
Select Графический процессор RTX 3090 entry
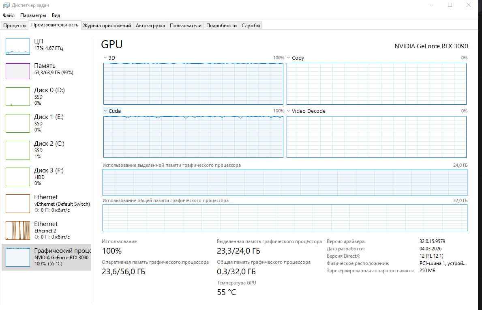tap(46, 257)
